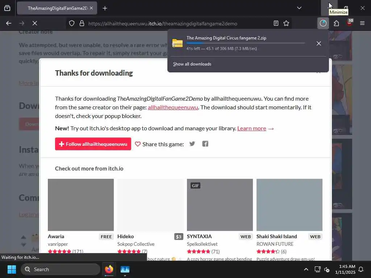Open the blue app on taskbar
This screenshot has height=278, width=371.
tap(125, 269)
